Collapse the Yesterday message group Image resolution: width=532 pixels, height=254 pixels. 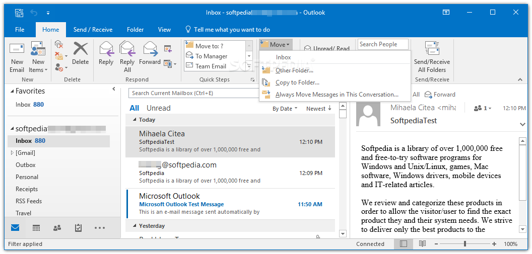(x=135, y=226)
